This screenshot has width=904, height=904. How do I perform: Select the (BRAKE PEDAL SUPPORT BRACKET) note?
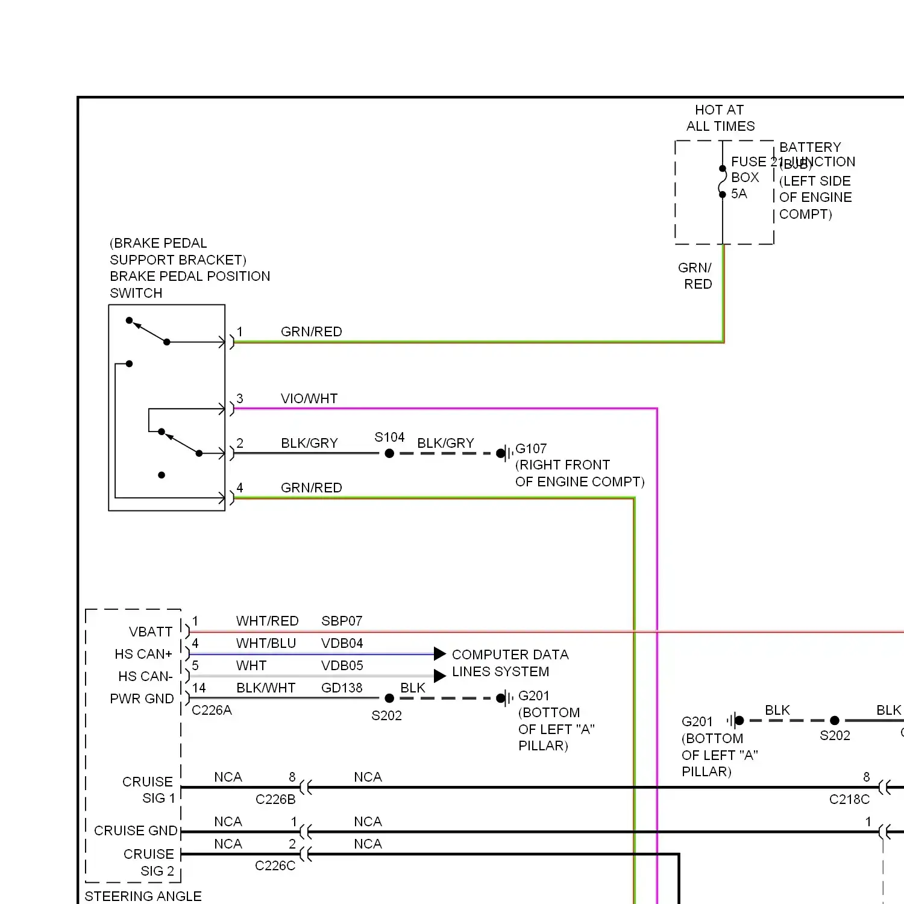click(178, 251)
